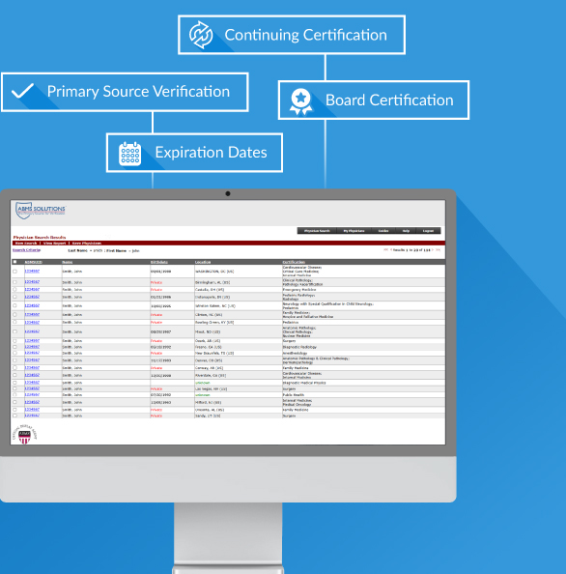Click the Continuing Certification callout box
The image size is (566, 574).
coord(292,35)
